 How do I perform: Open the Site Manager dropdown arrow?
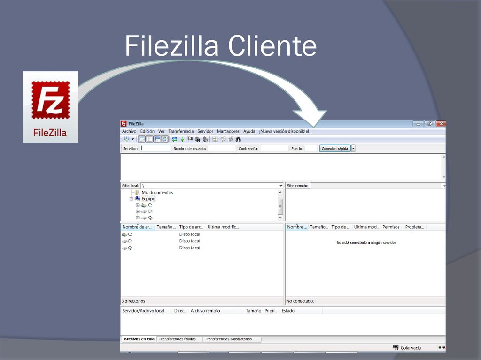coord(133,139)
